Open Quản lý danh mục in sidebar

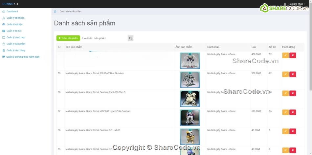(x=16, y=37)
